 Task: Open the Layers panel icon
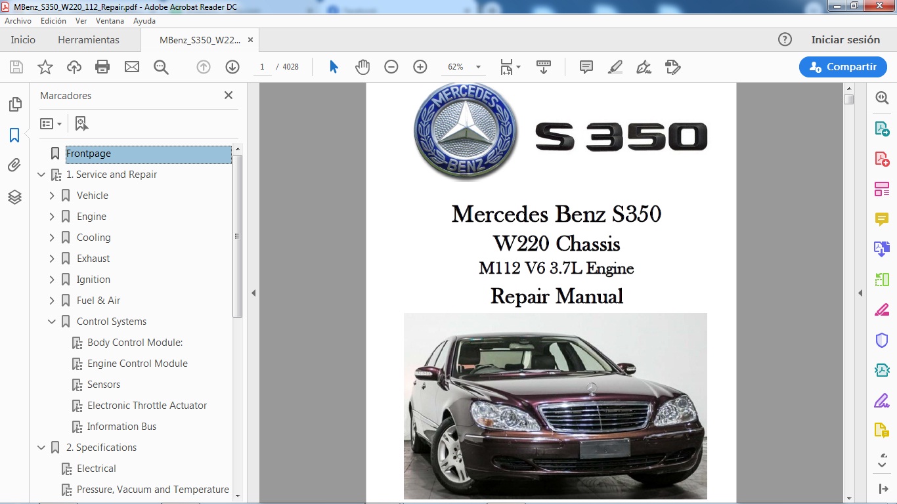[x=14, y=196]
